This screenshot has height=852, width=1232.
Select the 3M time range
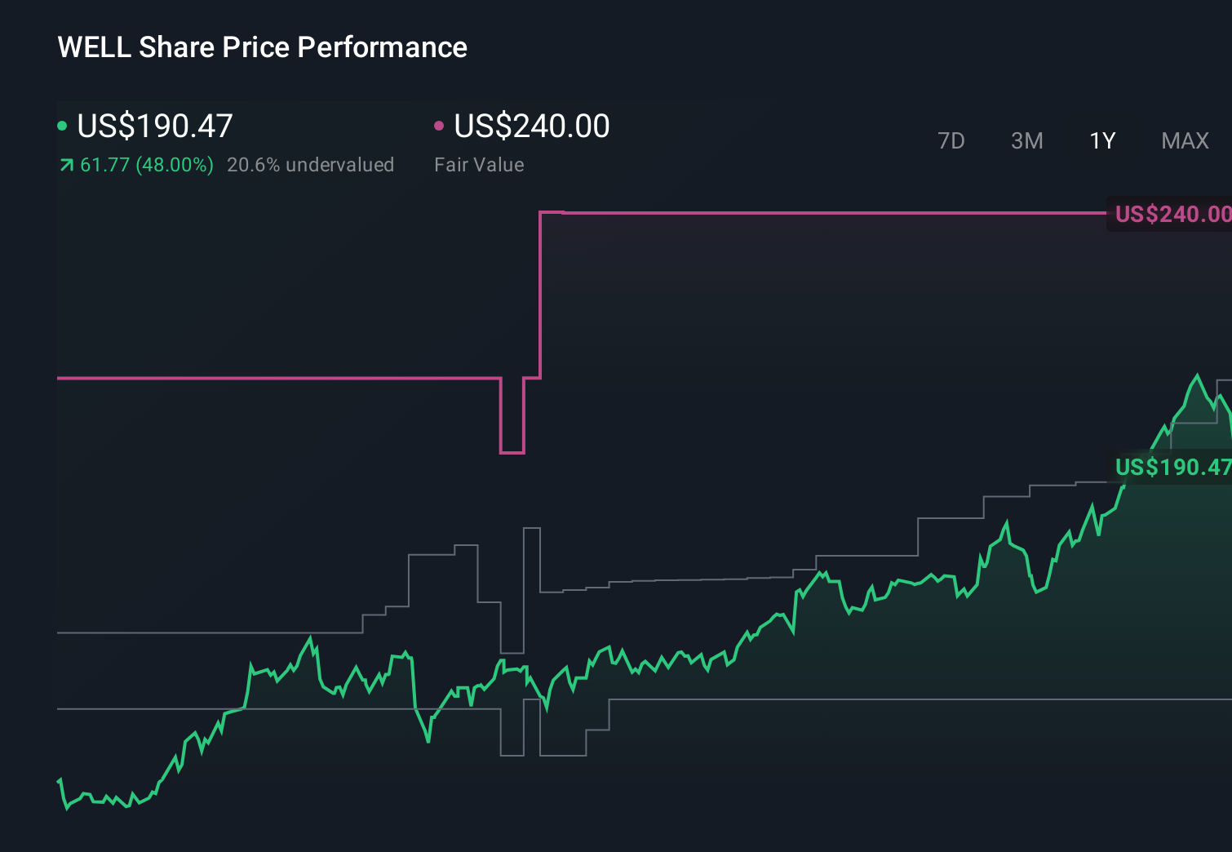pyautogui.click(x=1026, y=140)
